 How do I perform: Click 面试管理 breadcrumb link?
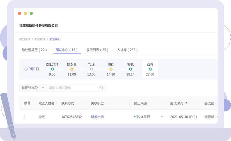40,39
